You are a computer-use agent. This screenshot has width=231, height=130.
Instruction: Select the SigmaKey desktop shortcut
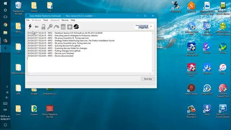(x=191, y=7)
